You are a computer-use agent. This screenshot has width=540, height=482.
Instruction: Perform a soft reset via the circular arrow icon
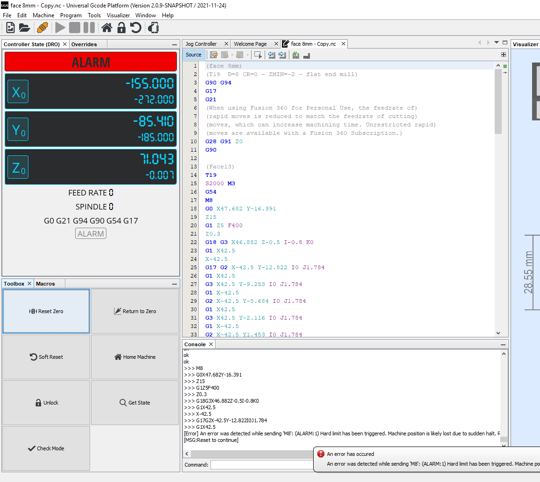click(x=135, y=28)
